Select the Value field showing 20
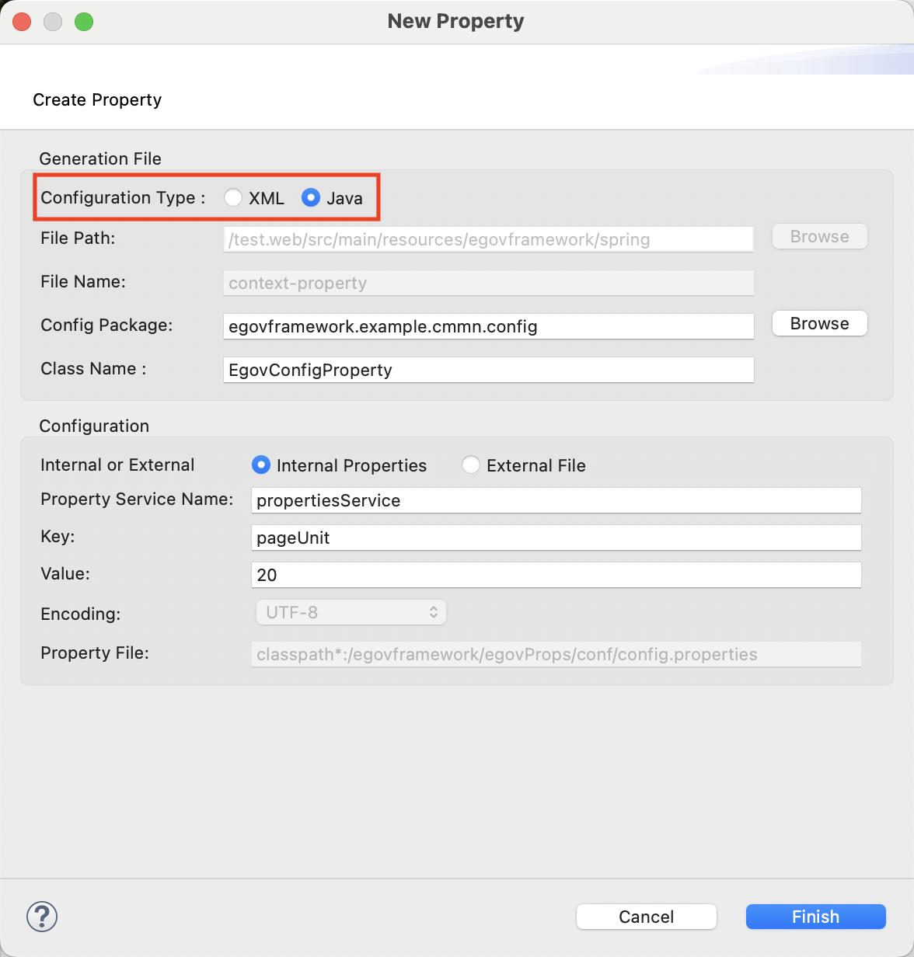The image size is (914, 957). [556, 576]
